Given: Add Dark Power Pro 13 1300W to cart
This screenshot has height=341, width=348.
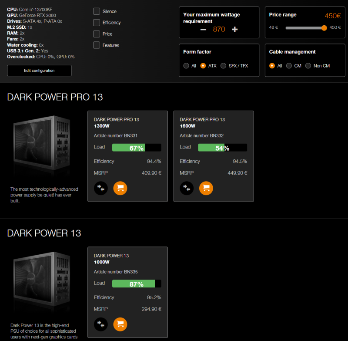Looking at the screenshot, I should pyautogui.click(x=120, y=188).
